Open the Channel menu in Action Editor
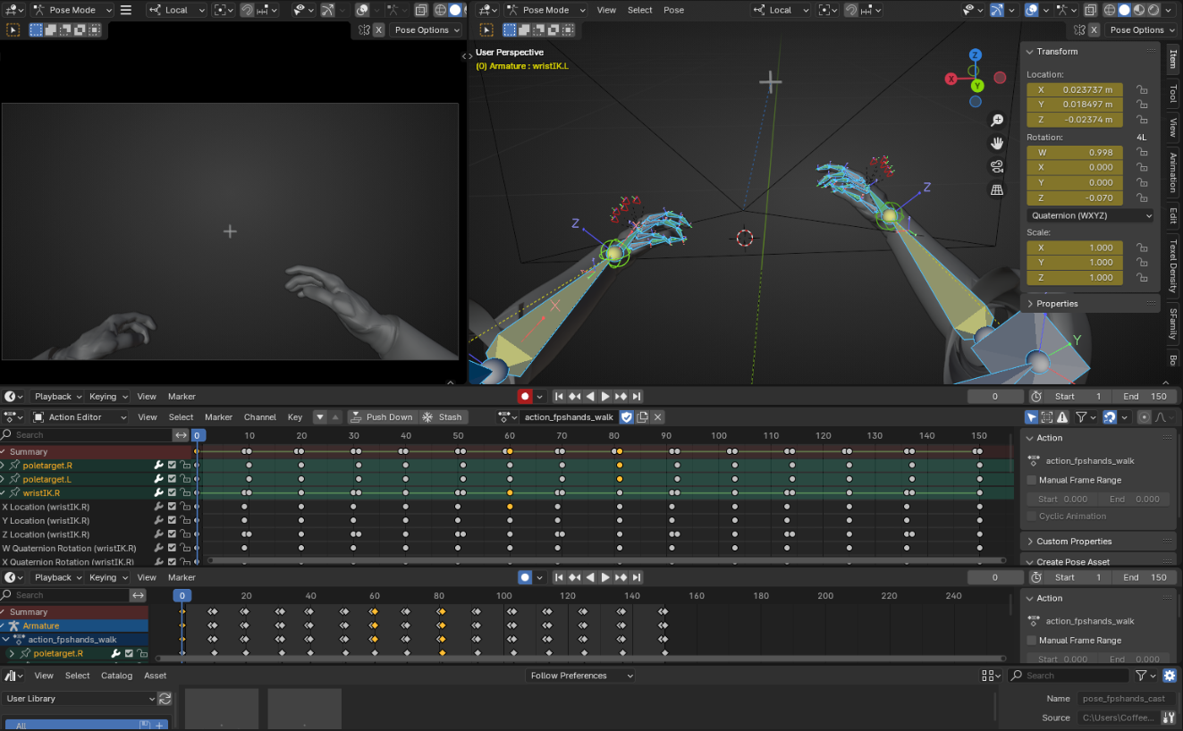The image size is (1183, 731). click(260, 417)
